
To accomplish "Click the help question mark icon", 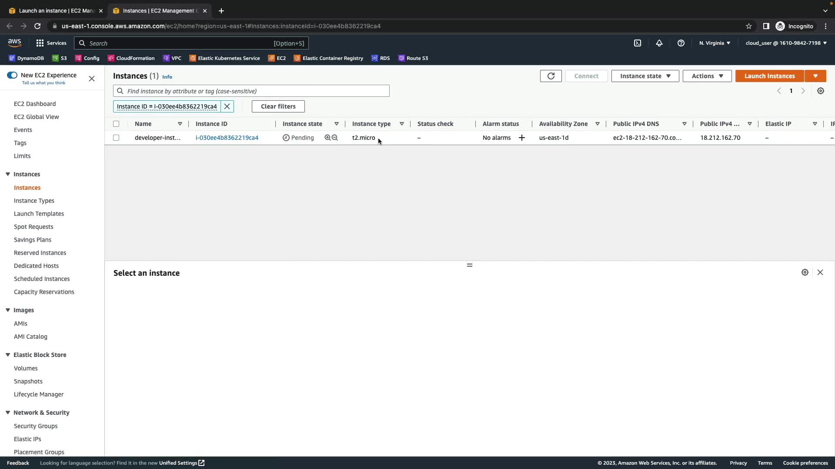I will (x=681, y=43).
